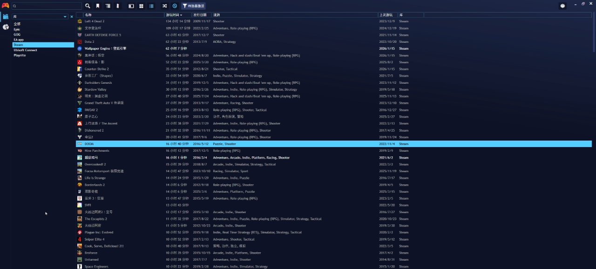Select the Cook, Serve, Delicious! 2!! row
This screenshot has height=269, width=596.
tap(334, 246)
